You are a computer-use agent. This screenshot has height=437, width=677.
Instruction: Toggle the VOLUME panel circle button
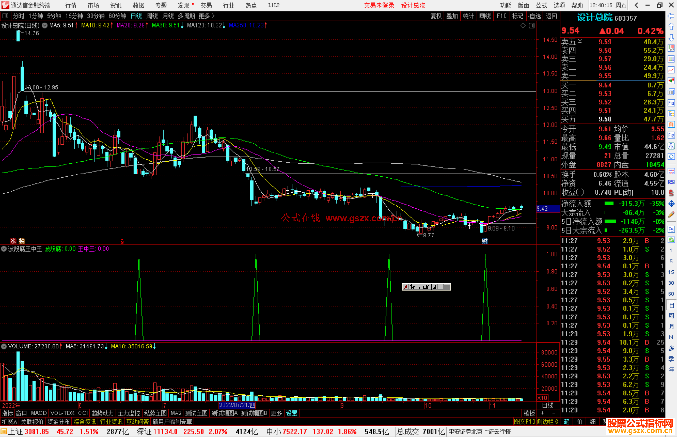4,346
